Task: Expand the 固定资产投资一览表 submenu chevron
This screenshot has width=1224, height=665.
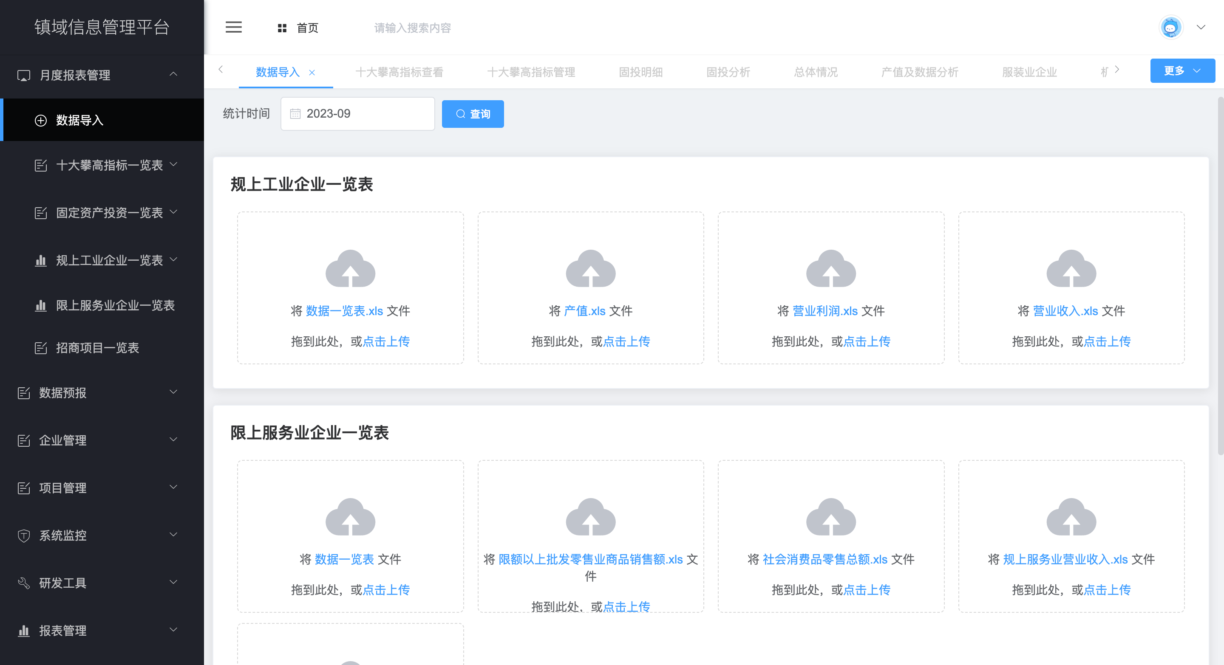Action: 173,212
